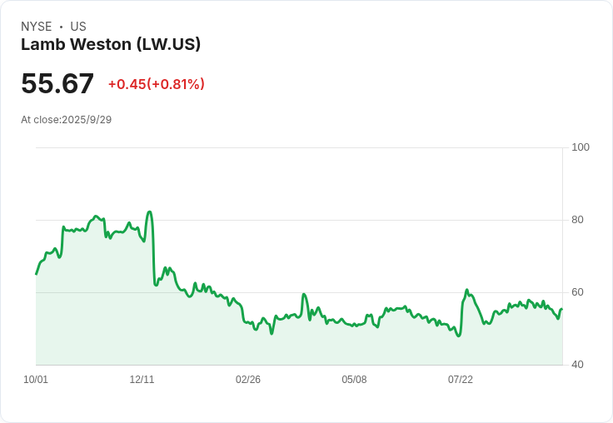Click the 80 price axis label
This screenshot has width=613, height=423.
coord(577,220)
